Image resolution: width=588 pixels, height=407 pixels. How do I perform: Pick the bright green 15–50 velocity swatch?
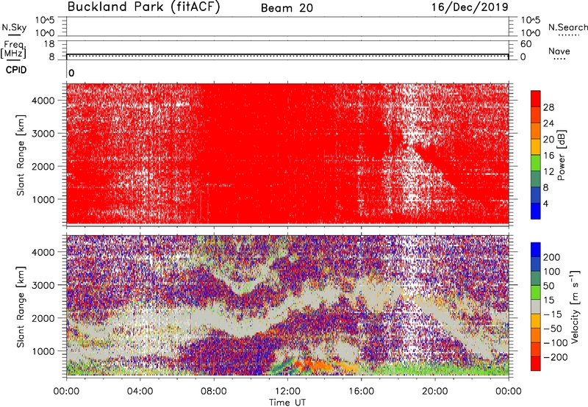coord(536,292)
